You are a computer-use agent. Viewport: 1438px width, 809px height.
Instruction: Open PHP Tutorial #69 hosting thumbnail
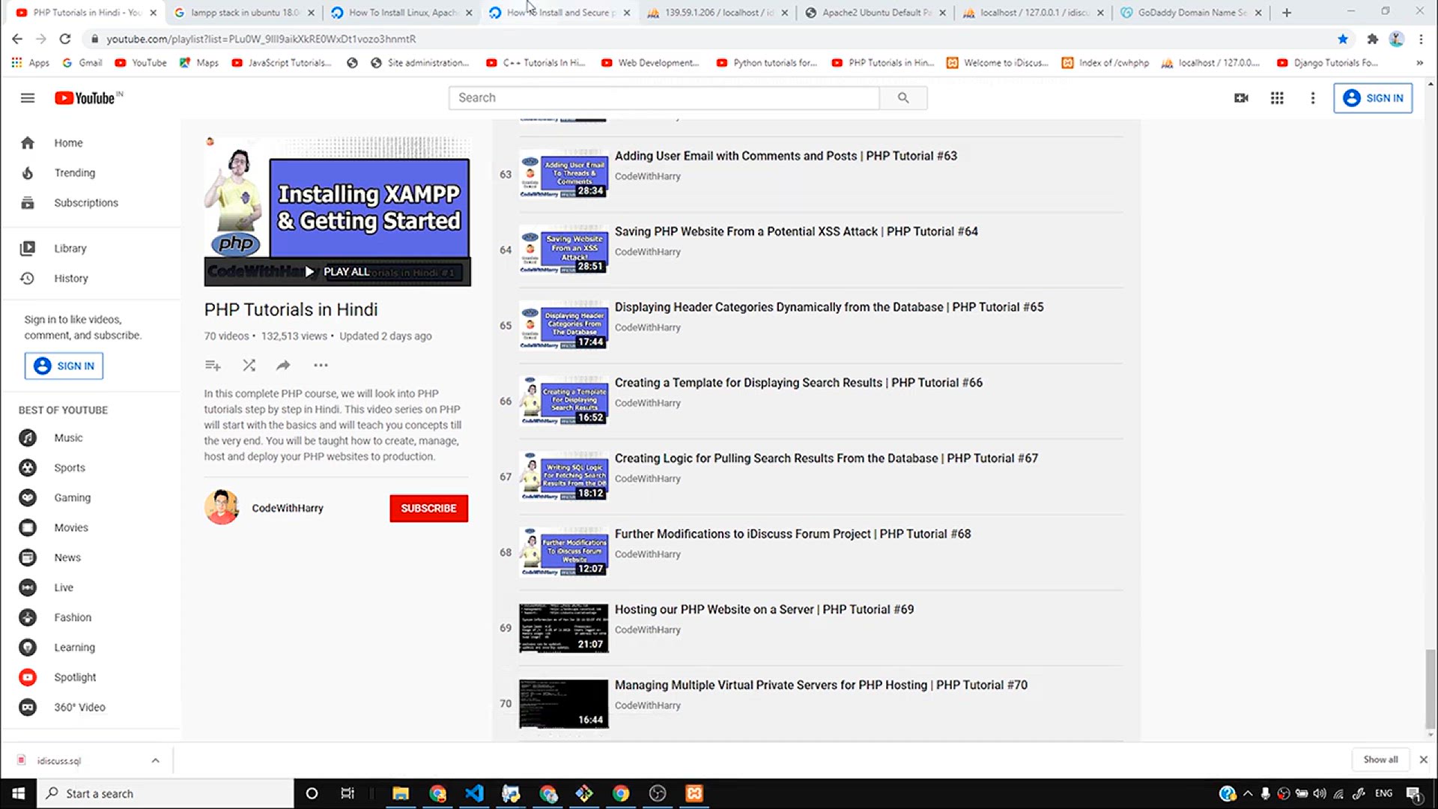563,628
